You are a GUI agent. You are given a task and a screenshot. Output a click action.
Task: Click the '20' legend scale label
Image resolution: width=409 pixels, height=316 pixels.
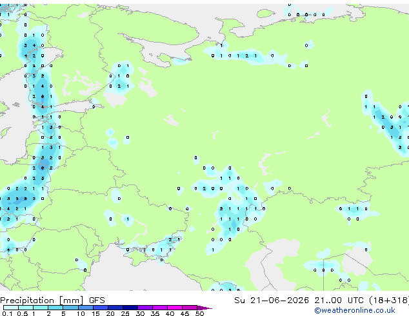tap(110, 313)
